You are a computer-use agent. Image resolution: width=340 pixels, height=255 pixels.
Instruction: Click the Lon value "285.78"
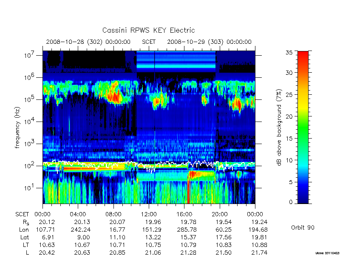coord(186,229)
